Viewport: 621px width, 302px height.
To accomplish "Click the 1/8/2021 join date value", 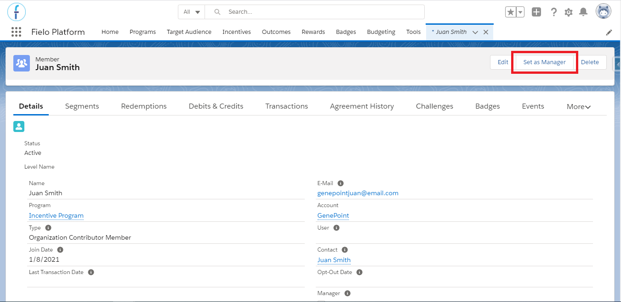I will [44, 259].
